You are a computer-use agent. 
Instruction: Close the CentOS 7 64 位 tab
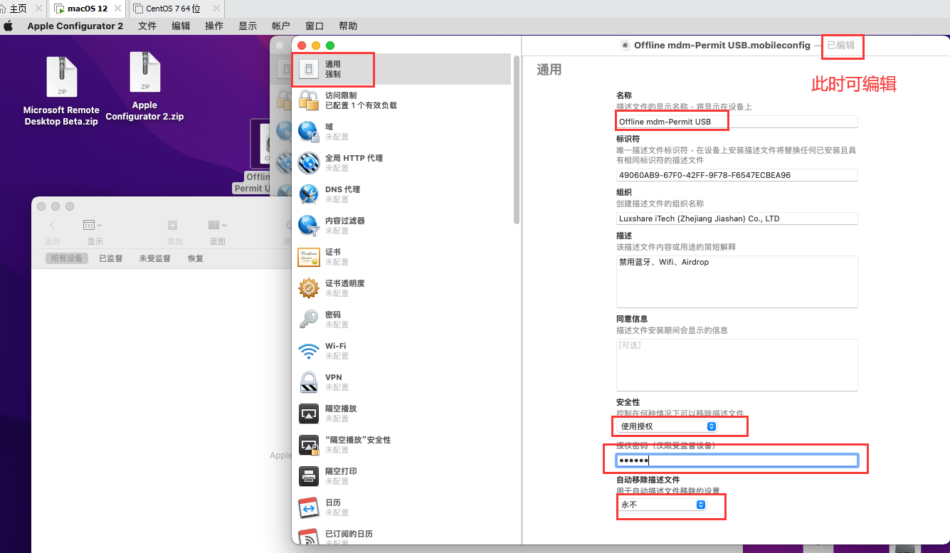click(216, 9)
